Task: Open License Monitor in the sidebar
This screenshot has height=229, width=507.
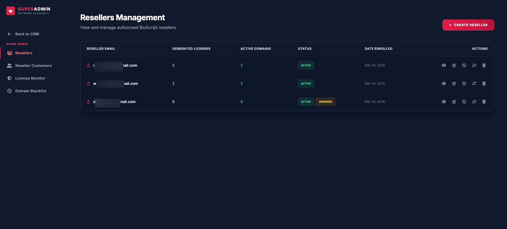Action: pos(34,78)
